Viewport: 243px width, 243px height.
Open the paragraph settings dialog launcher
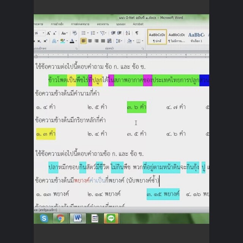(143, 49)
